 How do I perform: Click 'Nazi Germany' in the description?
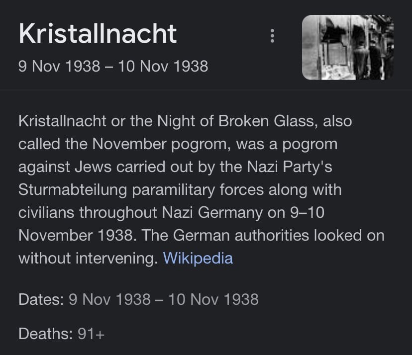212,213
